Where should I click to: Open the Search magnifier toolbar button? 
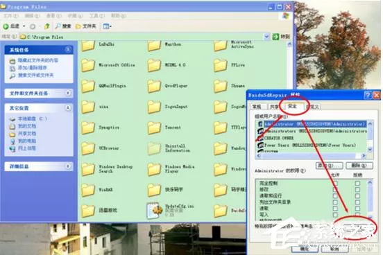(58, 26)
